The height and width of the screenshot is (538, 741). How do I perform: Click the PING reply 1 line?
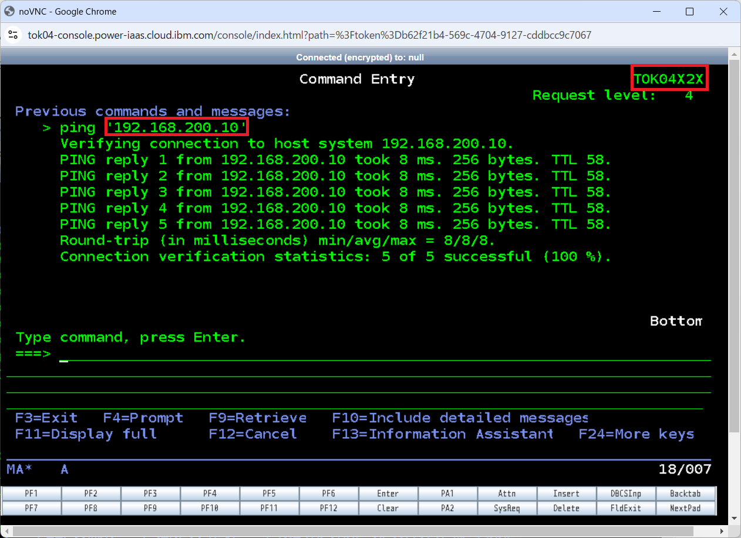336,160
